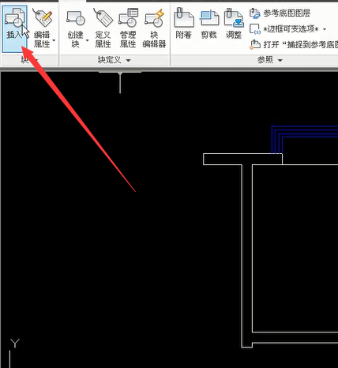Expand the 编辑属性 dropdown arrow

pyautogui.click(x=54, y=40)
